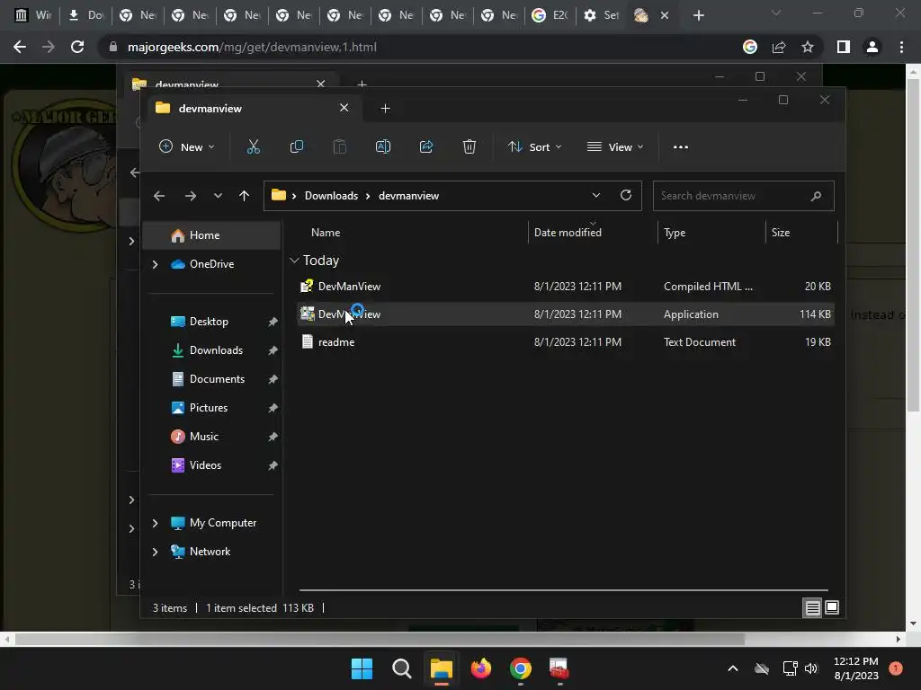Click the page vertical scrollbar
Screen dimensions: 921x690
point(913,243)
